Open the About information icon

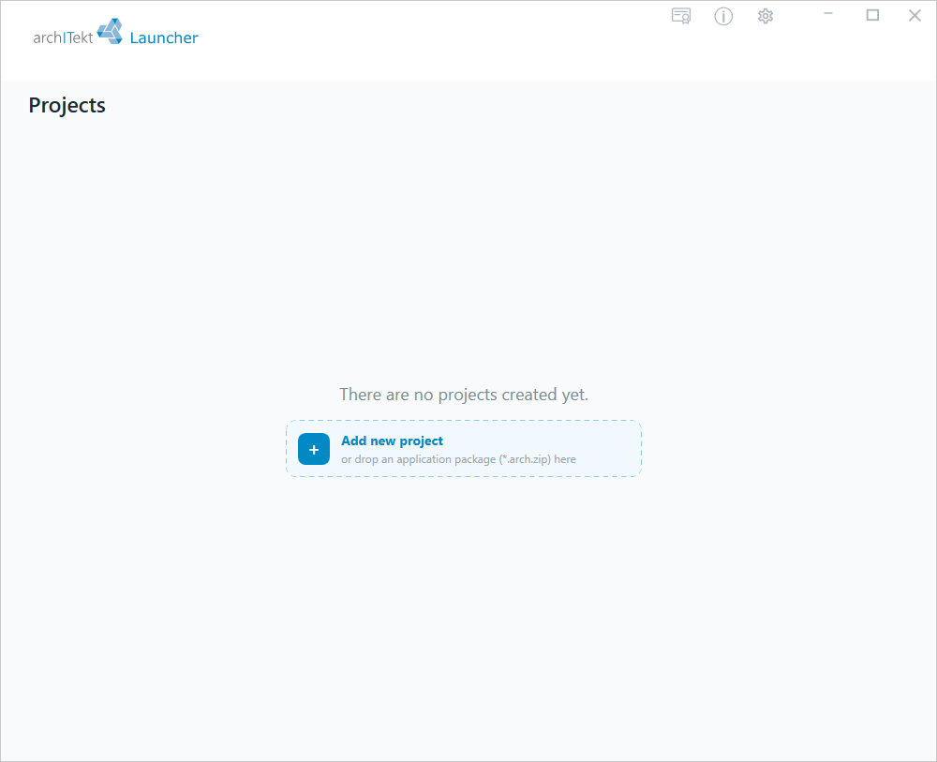pyautogui.click(x=723, y=16)
